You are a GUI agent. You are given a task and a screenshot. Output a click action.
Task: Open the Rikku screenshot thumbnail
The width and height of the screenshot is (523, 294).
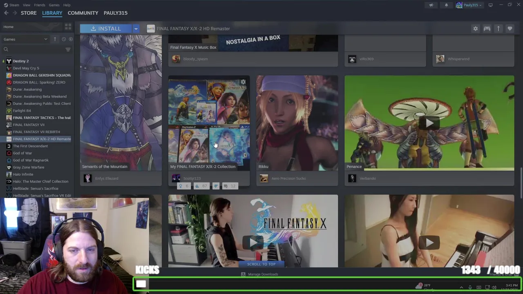297,122
